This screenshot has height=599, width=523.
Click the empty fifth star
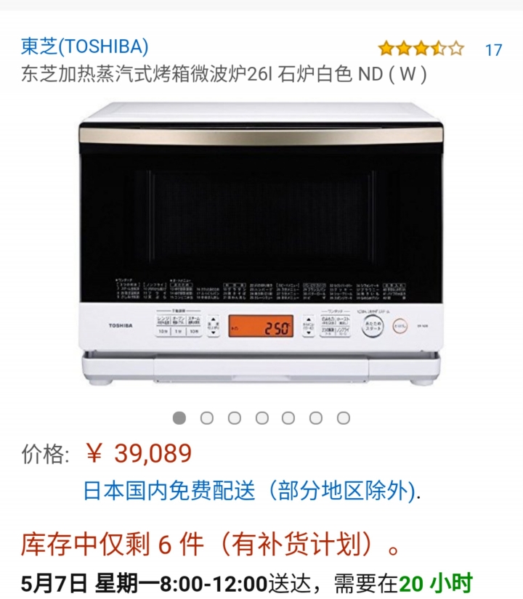[456, 49]
